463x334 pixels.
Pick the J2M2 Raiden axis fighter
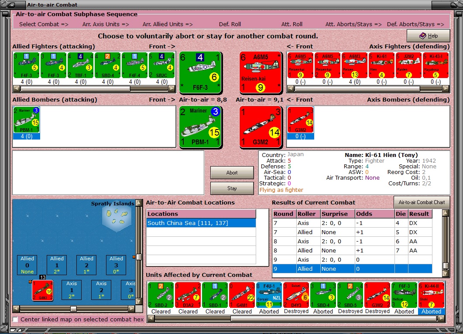(x=408, y=65)
